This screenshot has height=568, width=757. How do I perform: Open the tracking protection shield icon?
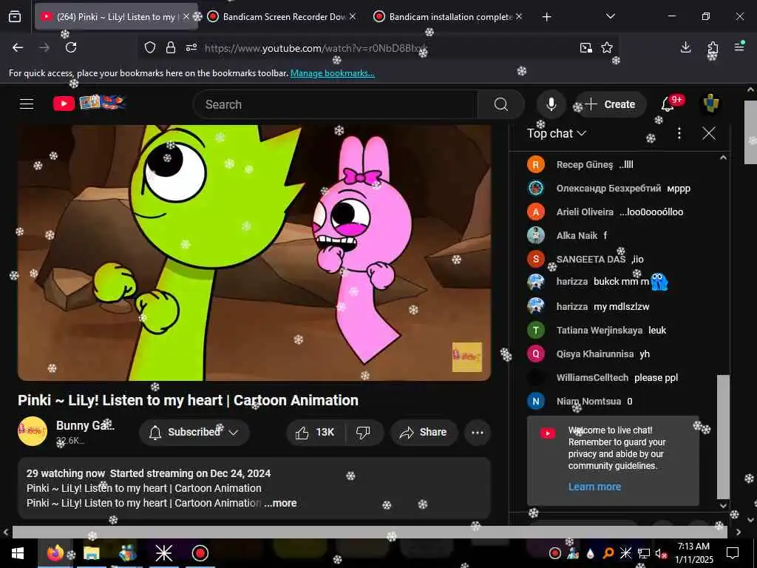[x=150, y=47]
